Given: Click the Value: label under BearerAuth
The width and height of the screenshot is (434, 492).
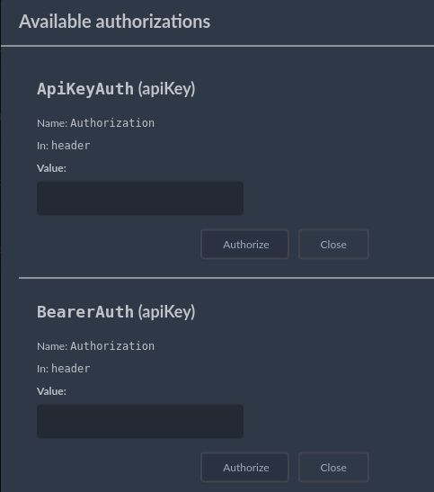Looking at the screenshot, I should coord(52,391).
